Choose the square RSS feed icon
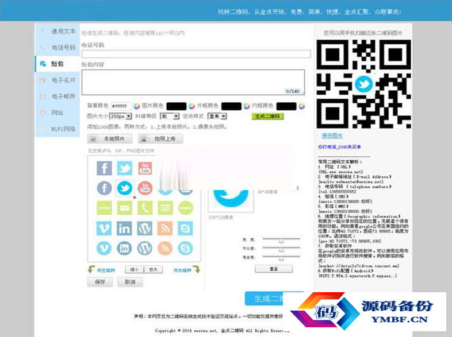452x337 pixels. click(165, 228)
